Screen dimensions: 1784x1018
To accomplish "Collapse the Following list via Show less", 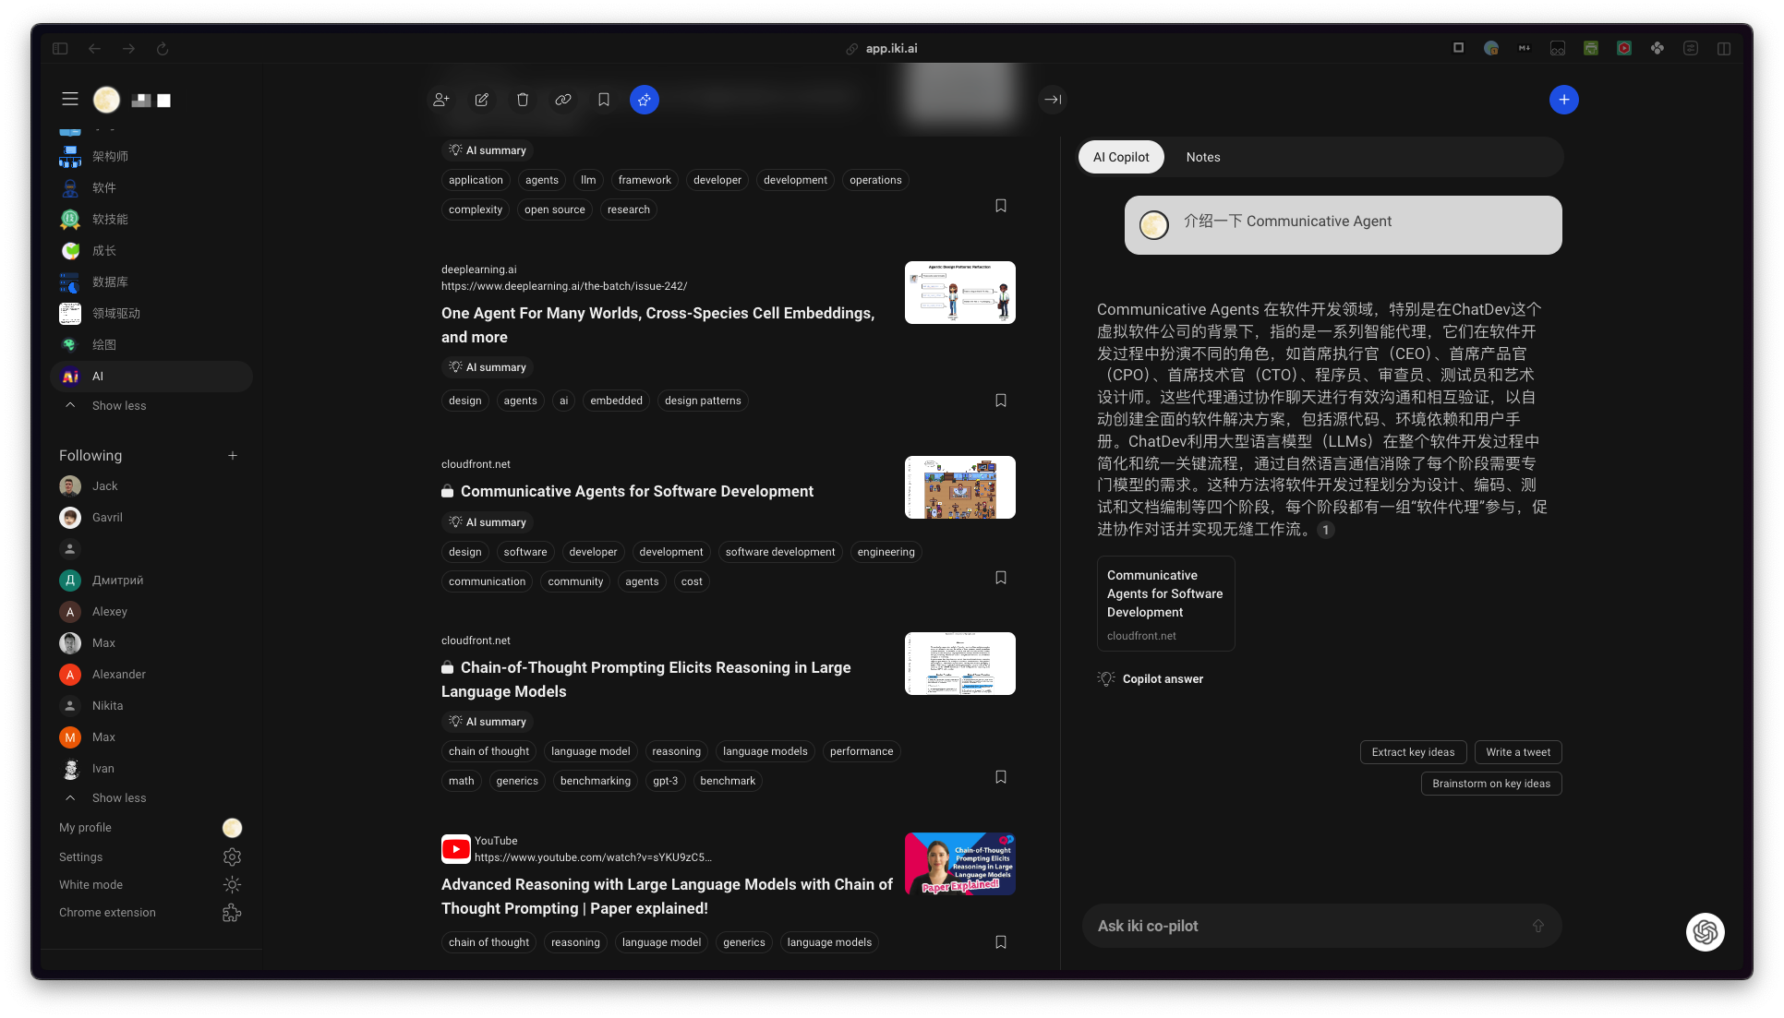I will (119, 797).
